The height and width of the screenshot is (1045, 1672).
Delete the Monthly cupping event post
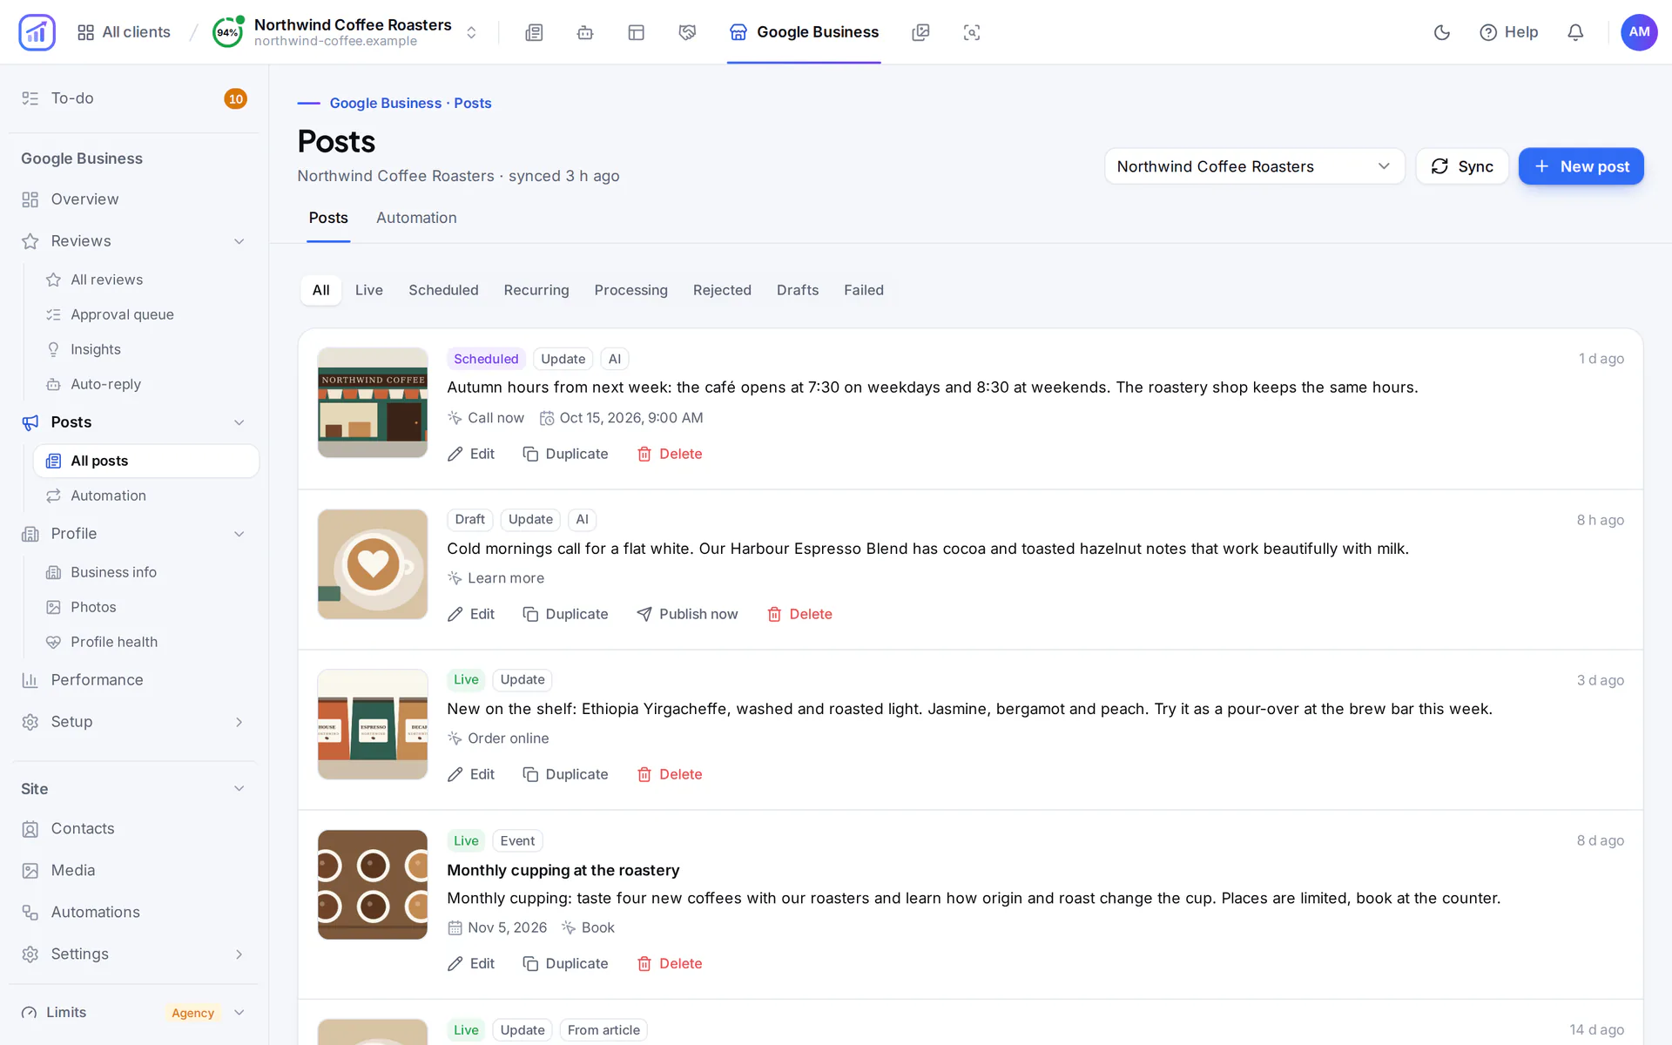(670, 963)
